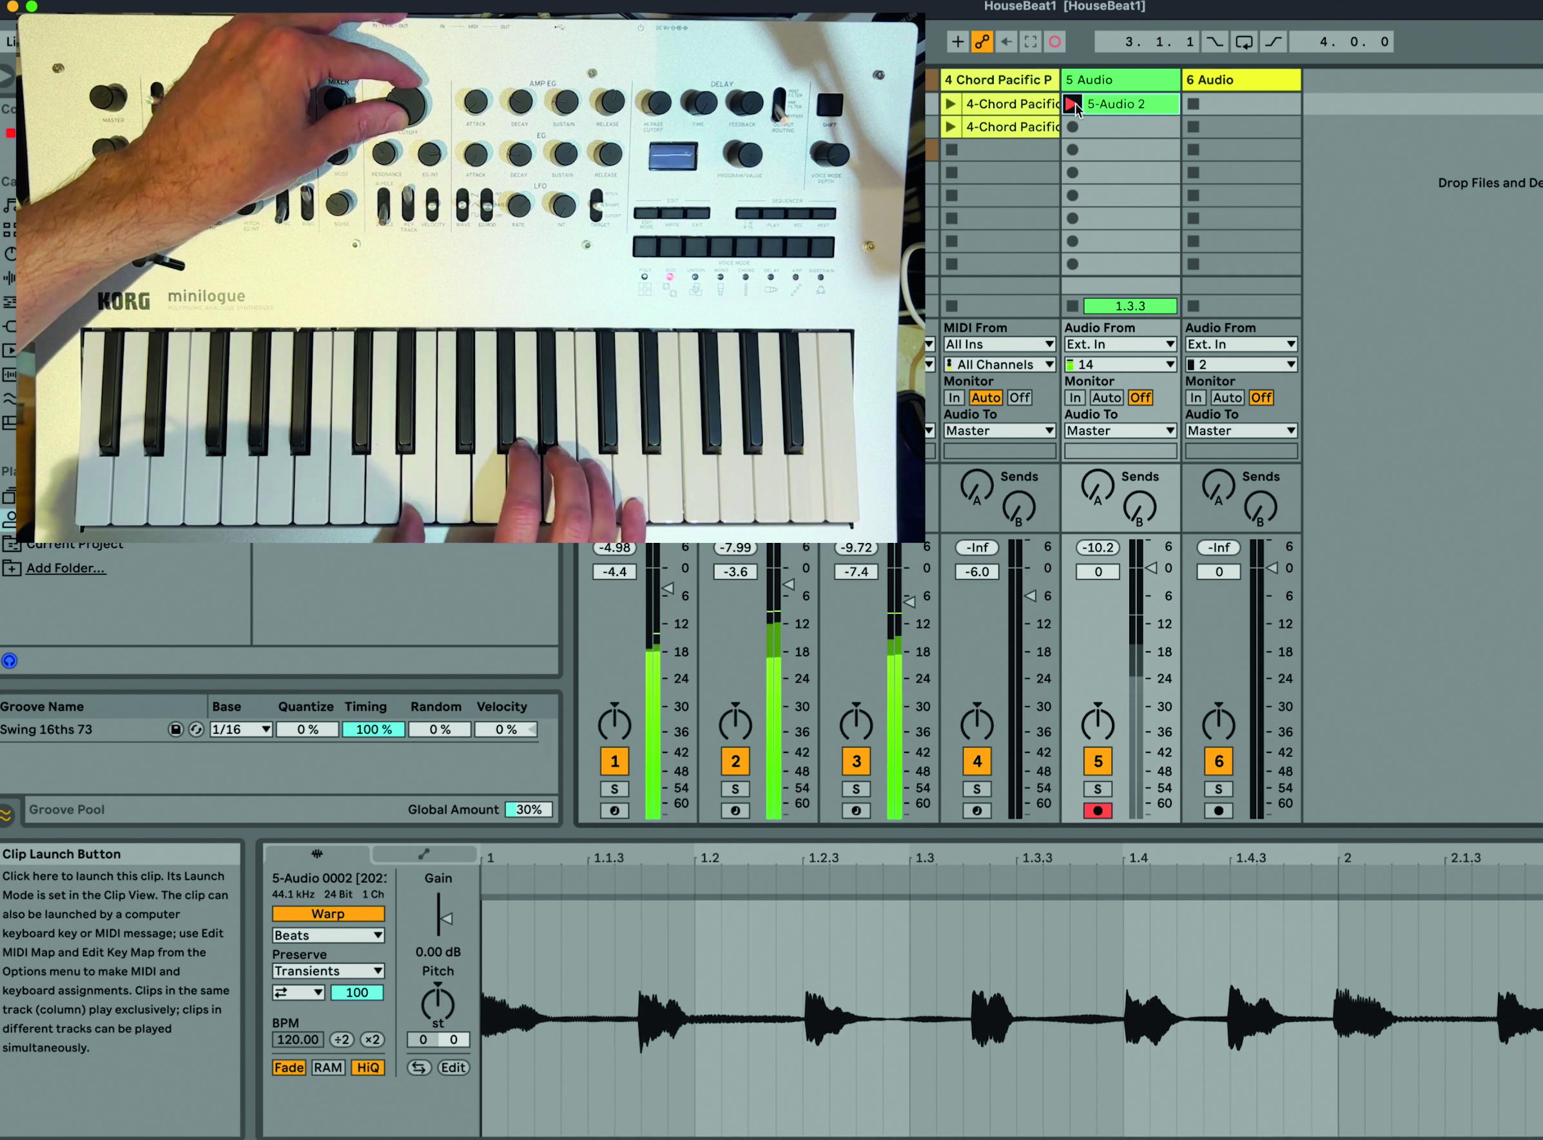Click the plus MIDI overdub button in the transport bar

(957, 42)
